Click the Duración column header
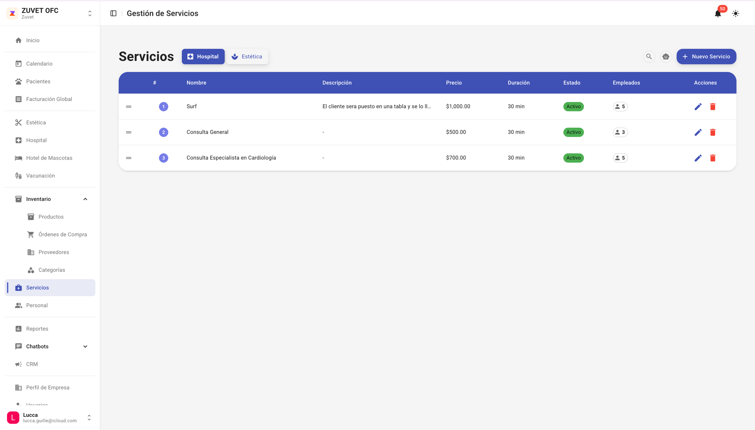This screenshot has width=755, height=430. click(518, 83)
